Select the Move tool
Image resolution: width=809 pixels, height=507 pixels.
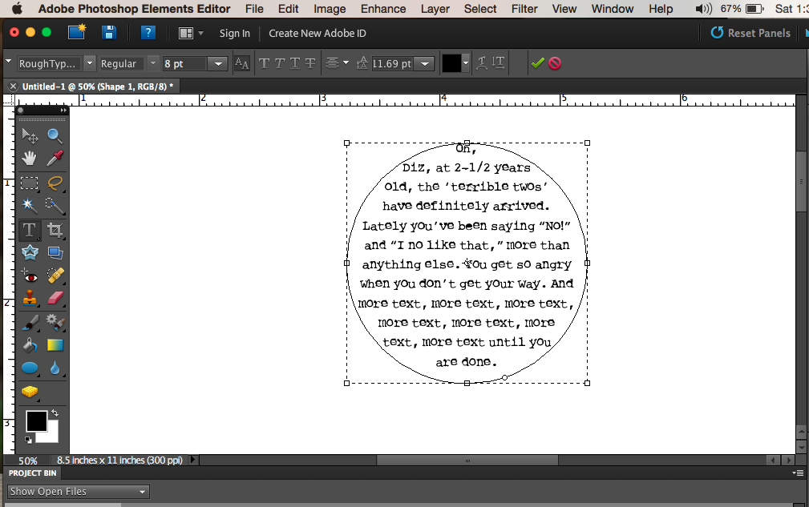tap(30, 136)
